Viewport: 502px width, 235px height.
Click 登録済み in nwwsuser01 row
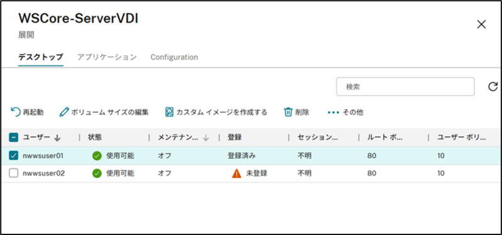pyautogui.click(x=242, y=156)
